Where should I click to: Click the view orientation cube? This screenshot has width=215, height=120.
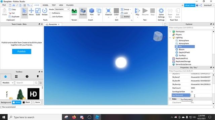tap(158, 36)
